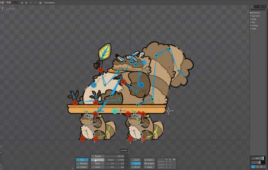Switch axes to World
Viewport: 268px width, 170px height.
click(x=136, y=167)
